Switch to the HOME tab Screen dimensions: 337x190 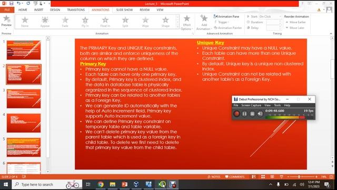pos(23,10)
